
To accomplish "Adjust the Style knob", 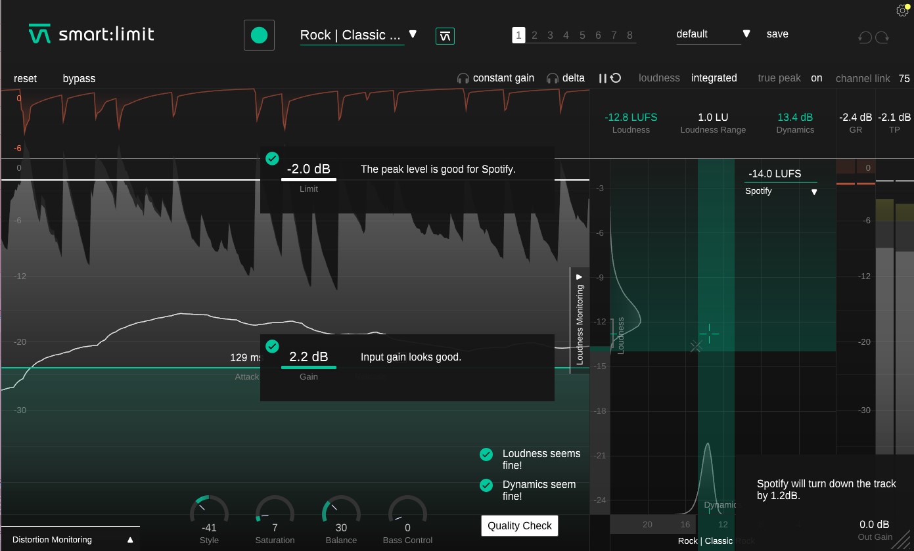I will coord(209,510).
